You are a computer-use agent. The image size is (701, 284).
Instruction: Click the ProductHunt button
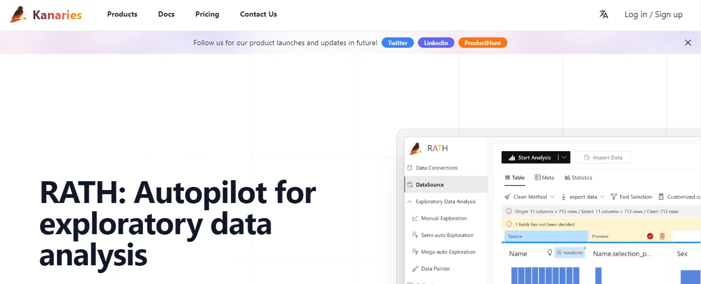(x=482, y=43)
